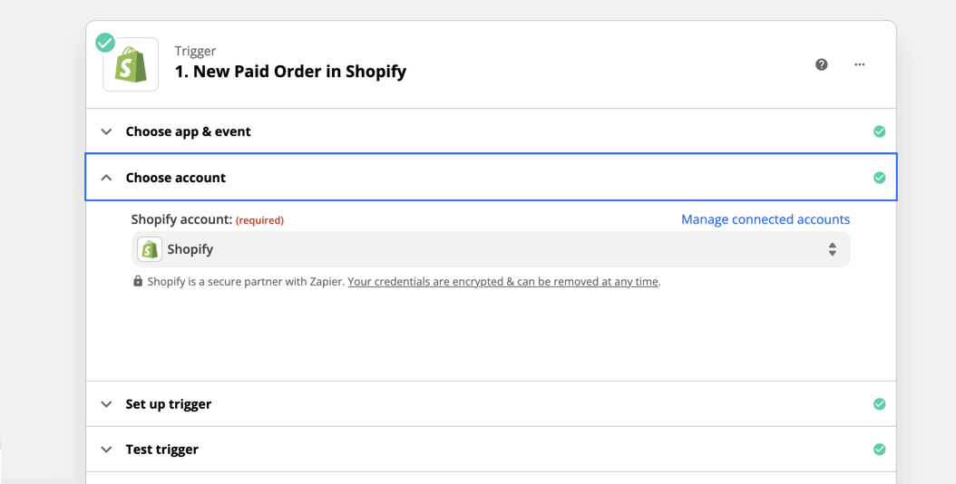Click the large Shopify app logo
This screenshot has width=956, height=484.
132,64
